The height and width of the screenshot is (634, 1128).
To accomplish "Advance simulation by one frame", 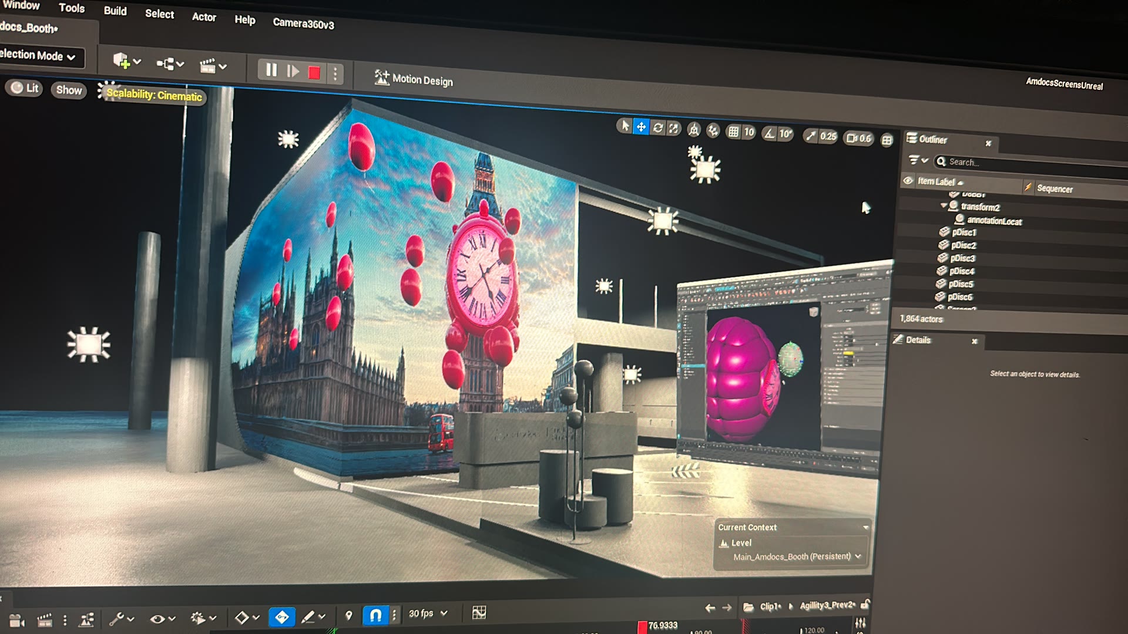I will click(x=293, y=71).
